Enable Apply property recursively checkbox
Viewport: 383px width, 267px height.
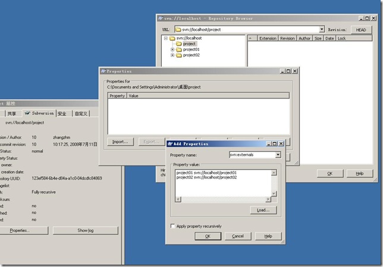(x=173, y=226)
